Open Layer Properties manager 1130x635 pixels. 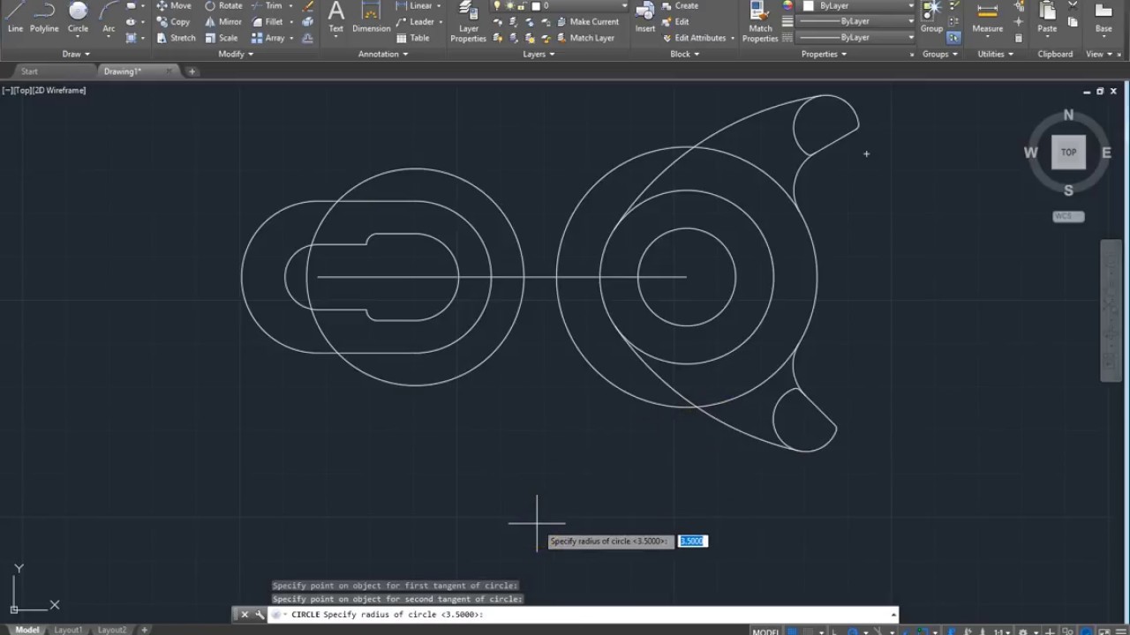[x=469, y=21]
